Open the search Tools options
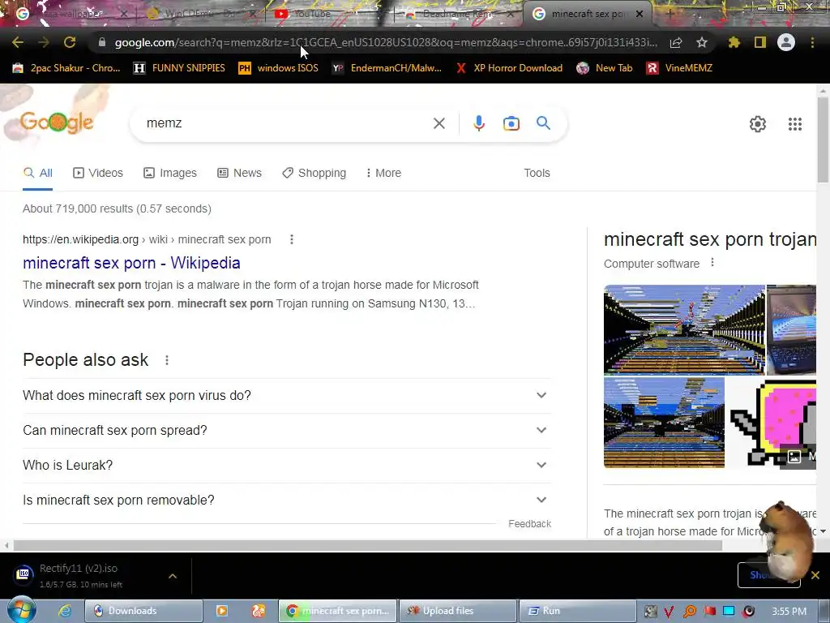Image resolution: width=830 pixels, height=623 pixels. point(537,173)
